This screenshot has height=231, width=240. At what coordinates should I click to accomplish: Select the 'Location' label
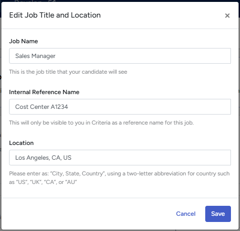pos(21,143)
